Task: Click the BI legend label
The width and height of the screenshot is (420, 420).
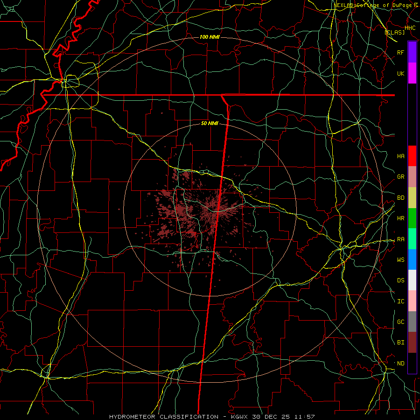Action: pos(400,343)
